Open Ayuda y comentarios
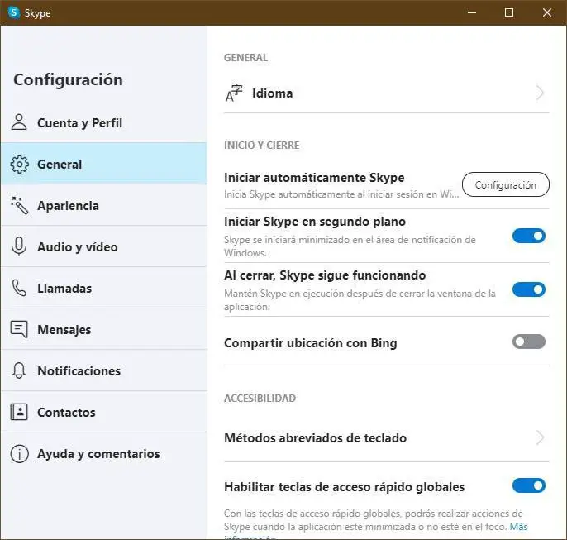The height and width of the screenshot is (540, 567). (x=104, y=453)
